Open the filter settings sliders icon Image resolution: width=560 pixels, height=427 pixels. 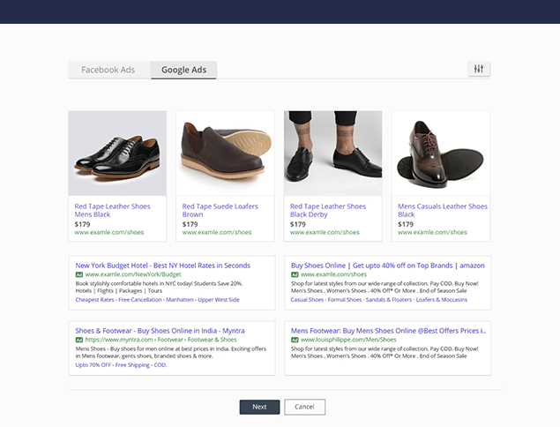[479, 69]
